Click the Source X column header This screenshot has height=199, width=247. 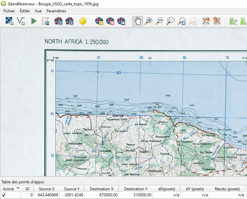tap(47, 189)
